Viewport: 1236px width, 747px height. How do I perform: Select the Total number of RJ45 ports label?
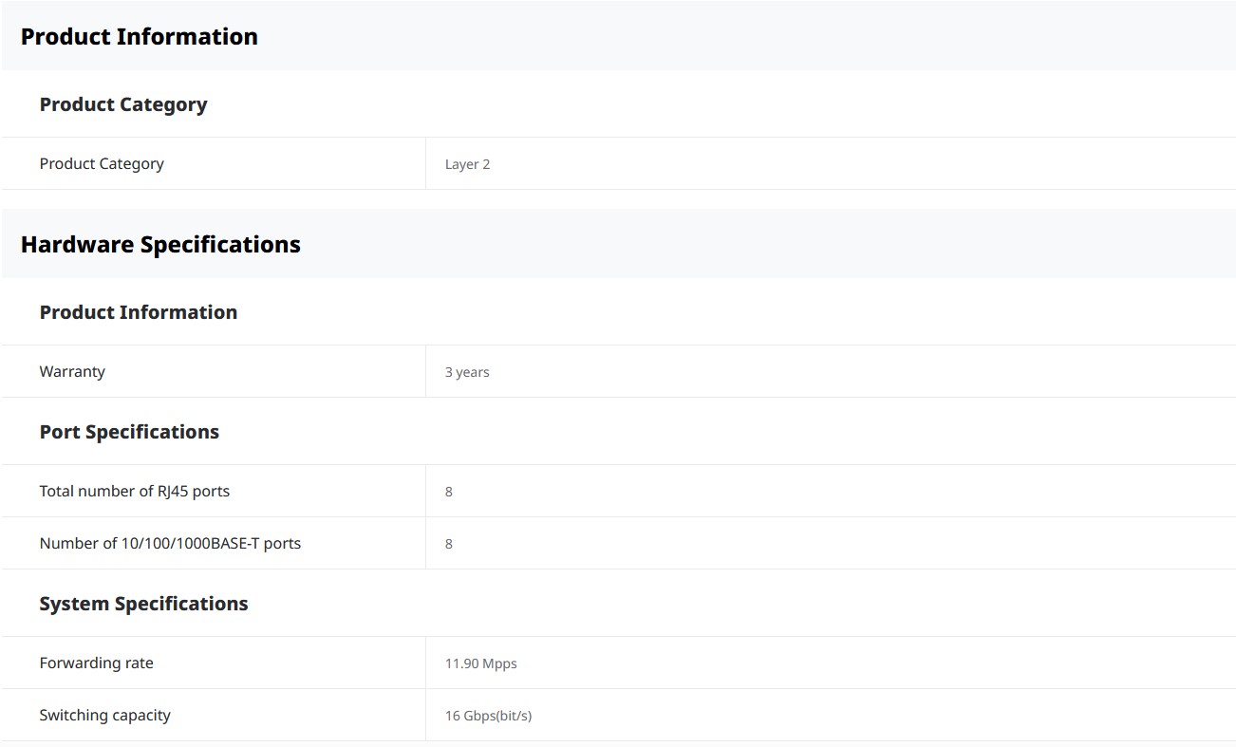point(135,492)
